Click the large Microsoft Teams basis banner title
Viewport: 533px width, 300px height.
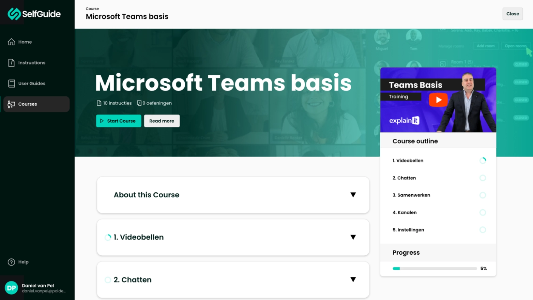[223, 83]
